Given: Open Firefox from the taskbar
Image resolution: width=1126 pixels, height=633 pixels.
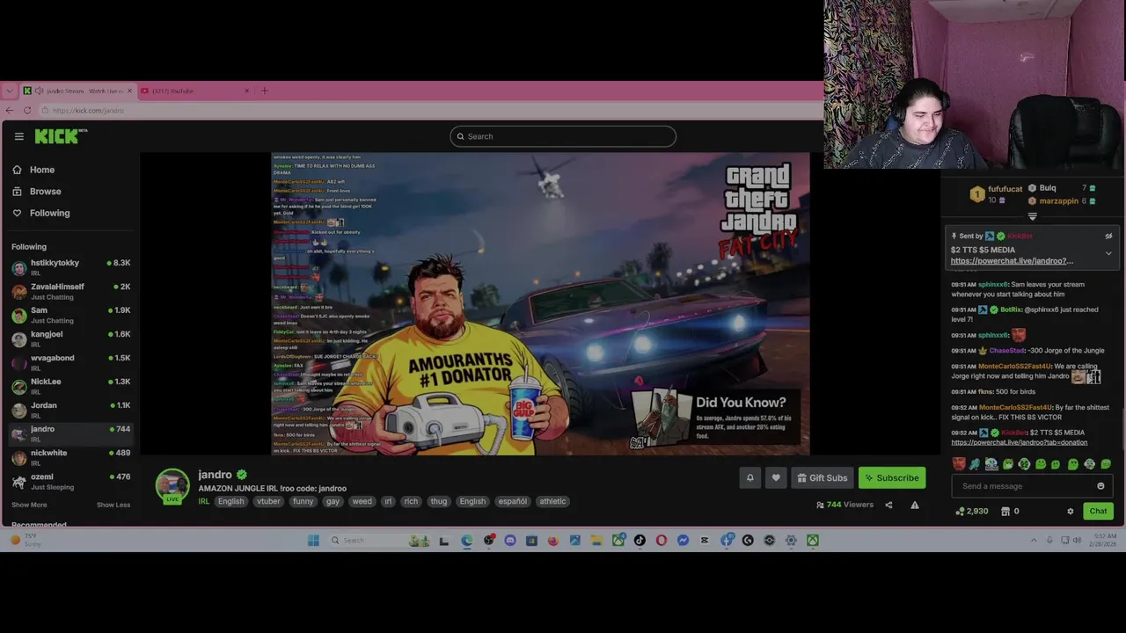Looking at the screenshot, I should (x=553, y=541).
